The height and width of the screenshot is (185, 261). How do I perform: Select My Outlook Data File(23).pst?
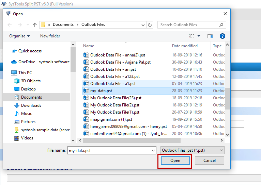[116, 98]
